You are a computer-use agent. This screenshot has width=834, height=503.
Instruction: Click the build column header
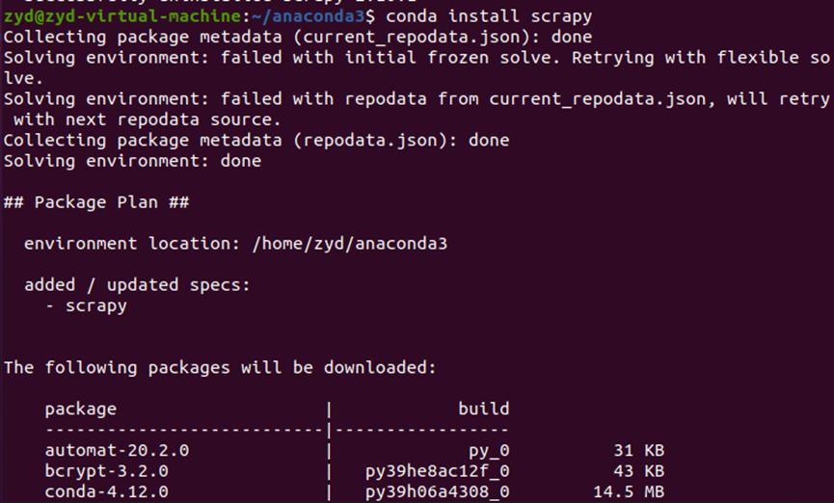[x=483, y=409]
